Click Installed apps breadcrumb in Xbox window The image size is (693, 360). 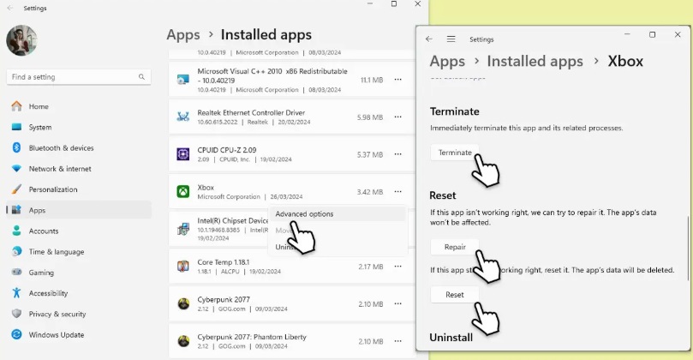tap(535, 62)
